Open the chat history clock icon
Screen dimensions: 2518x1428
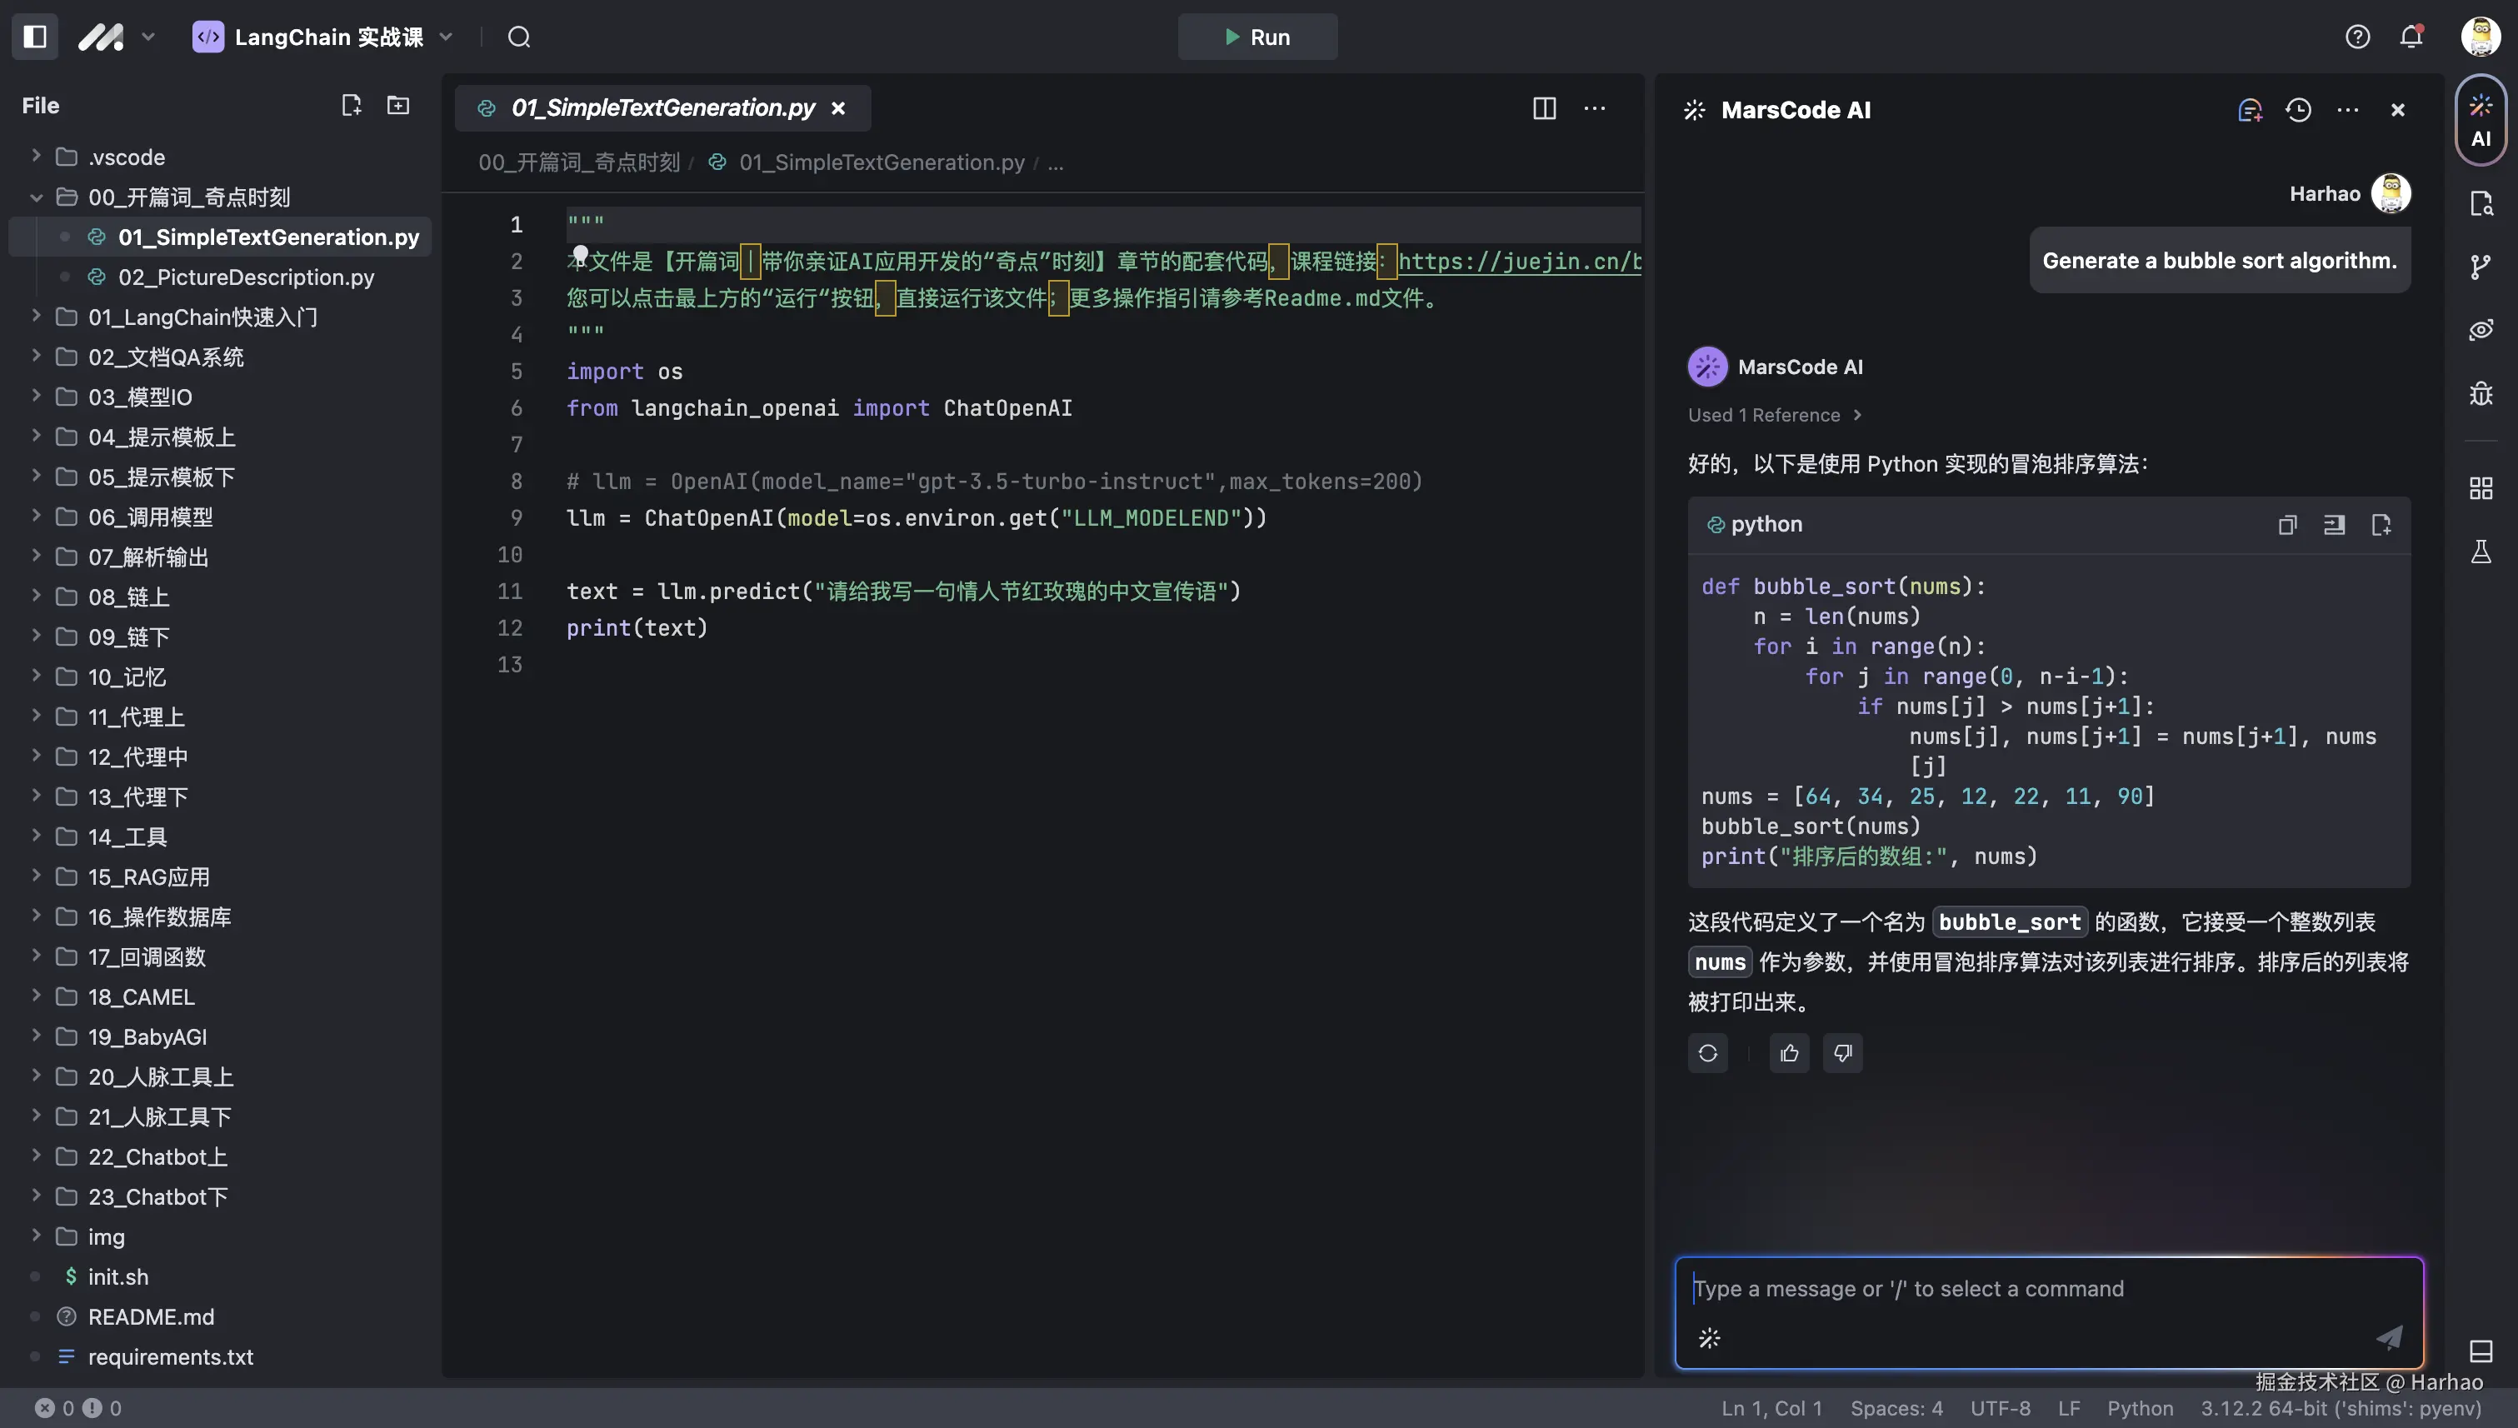tap(2298, 110)
